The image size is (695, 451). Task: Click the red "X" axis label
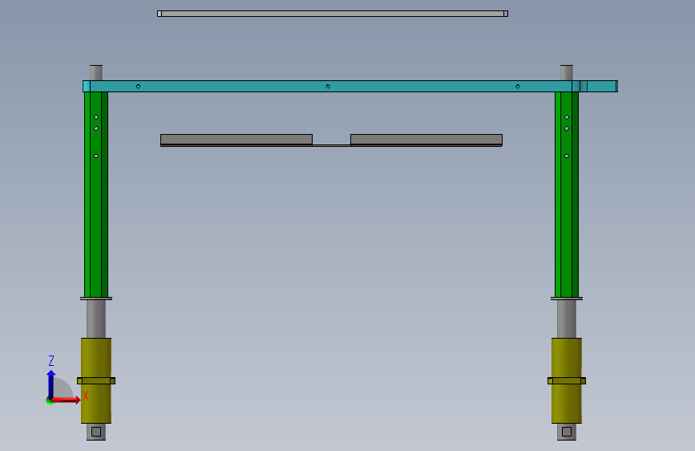tap(86, 396)
